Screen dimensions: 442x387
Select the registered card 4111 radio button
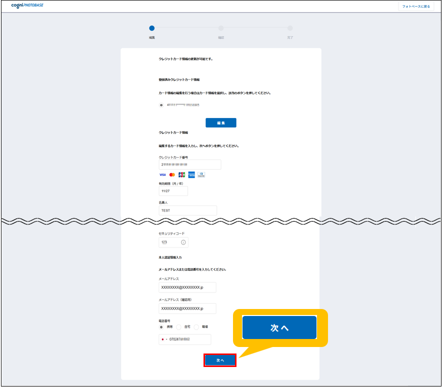pos(161,105)
